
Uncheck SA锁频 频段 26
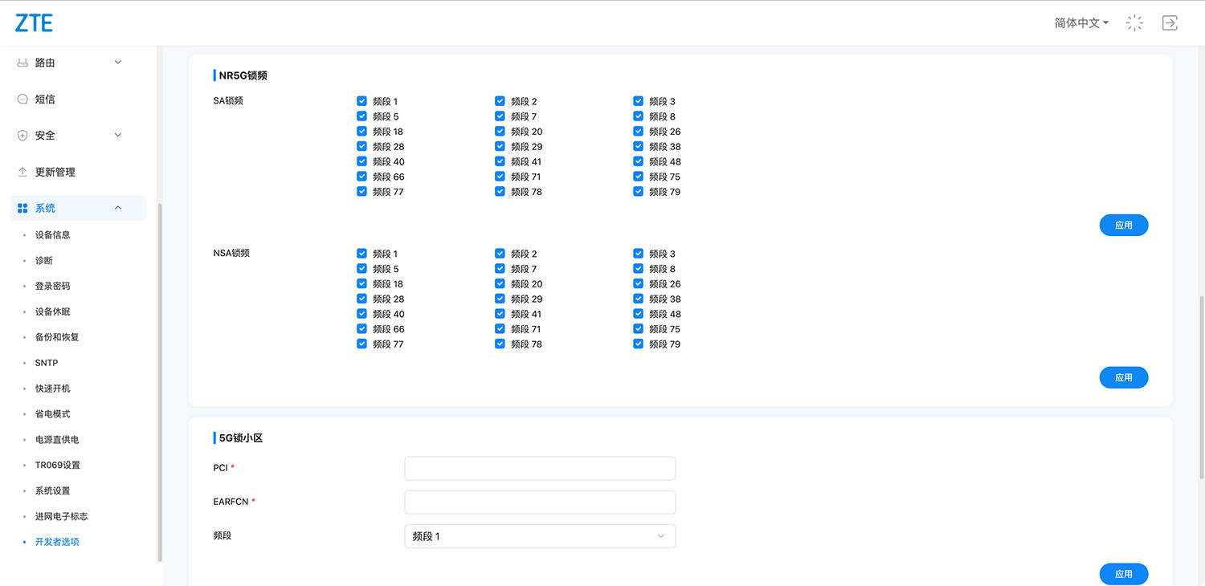638,132
